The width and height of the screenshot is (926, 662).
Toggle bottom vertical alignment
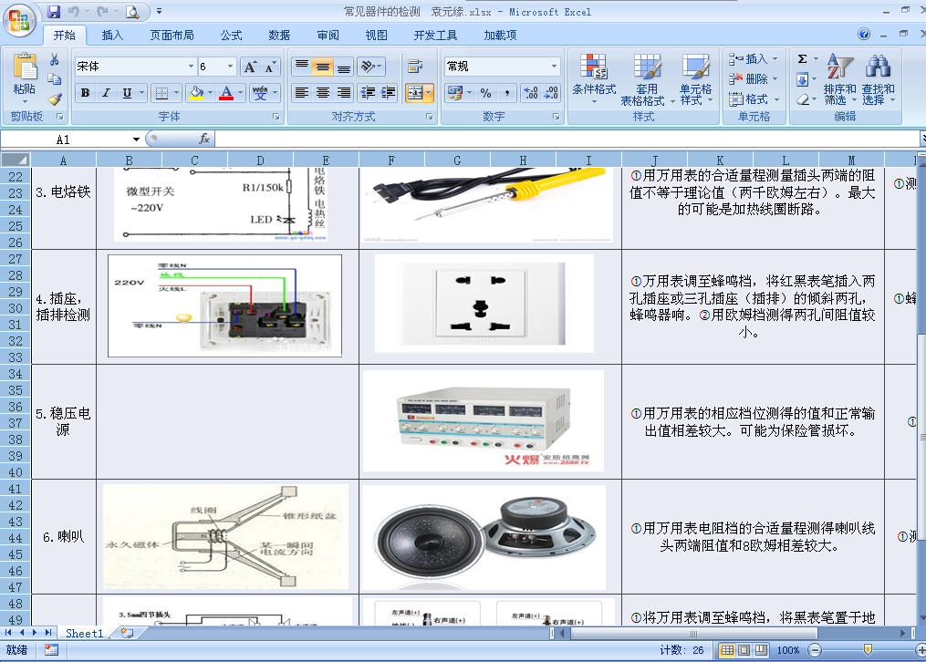[344, 67]
